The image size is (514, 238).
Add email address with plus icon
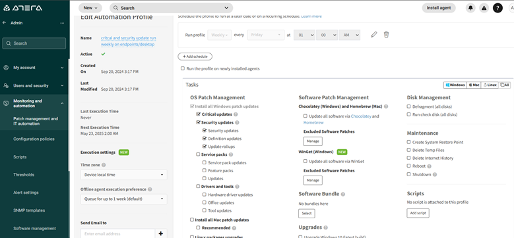point(160,233)
